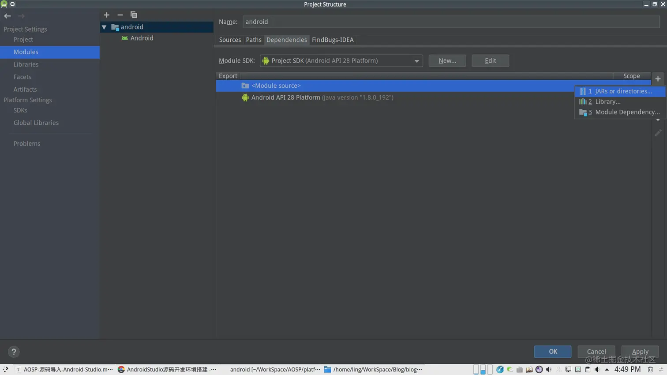
Task: Click the module Name input field
Action: (451, 22)
